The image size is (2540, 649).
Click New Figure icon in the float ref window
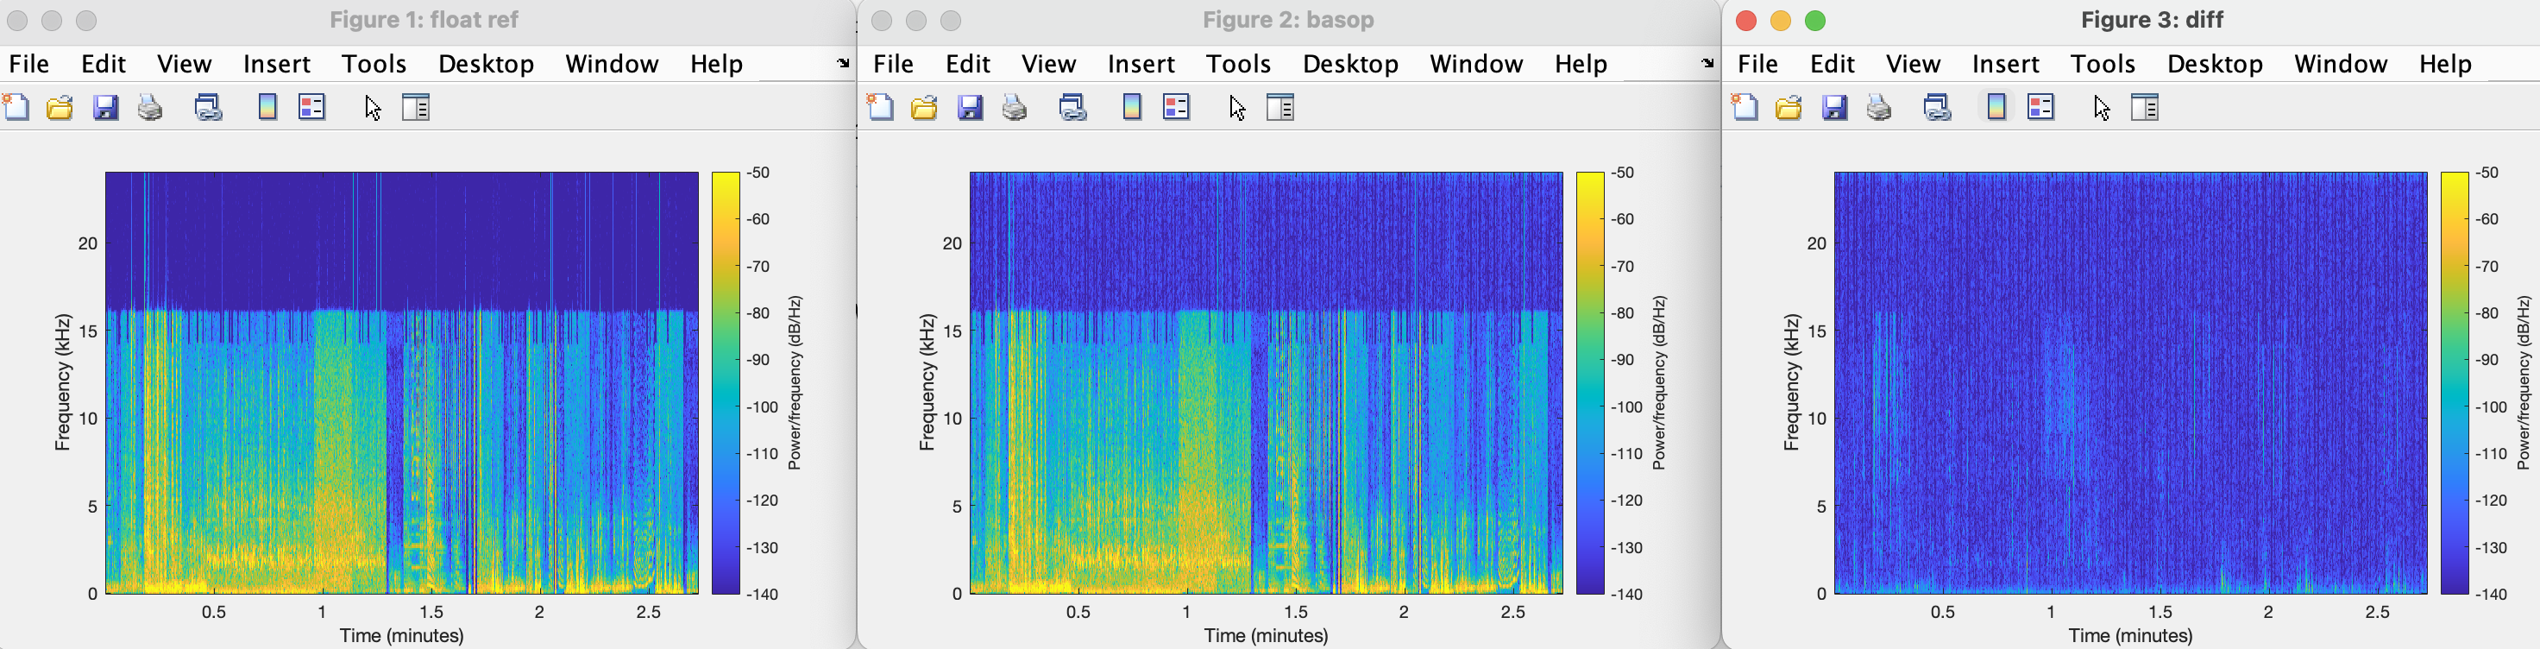(x=16, y=106)
